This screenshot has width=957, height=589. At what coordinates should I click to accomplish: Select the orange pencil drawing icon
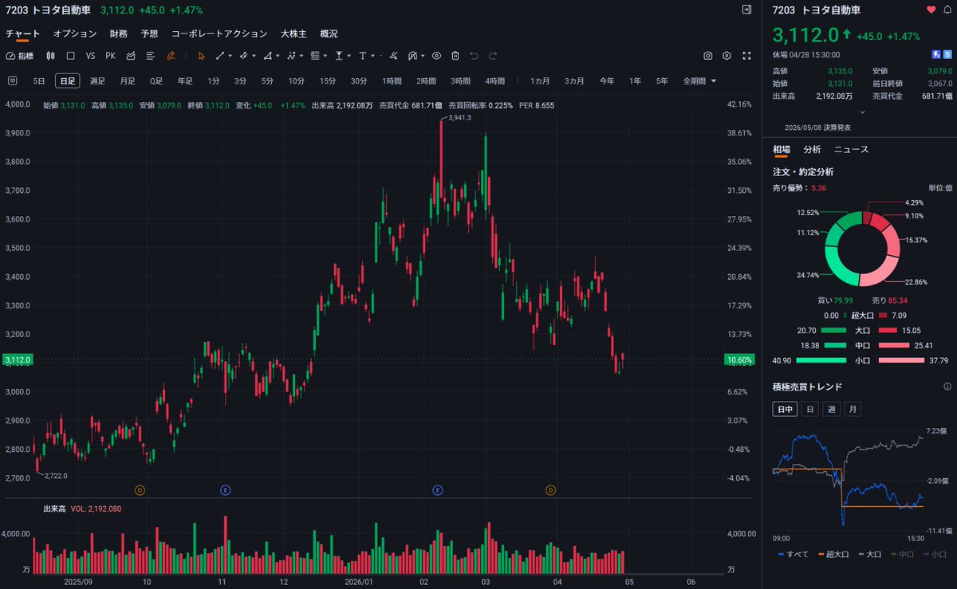(171, 56)
